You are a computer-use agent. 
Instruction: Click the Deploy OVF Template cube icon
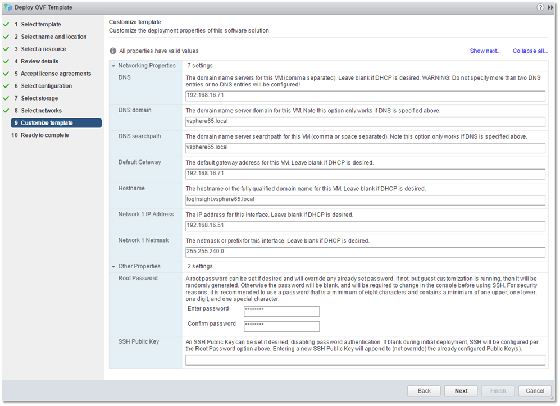(8, 7)
